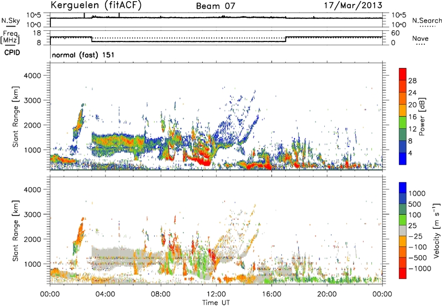Click the dotted line sample under Nave
The height and width of the screenshot is (306, 442).
420,44
